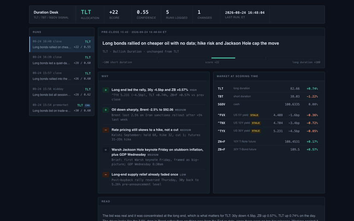This screenshot has width=354, height=221.
Task: Open the 08-24 16:39 close run
Action: tap(62, 60)
